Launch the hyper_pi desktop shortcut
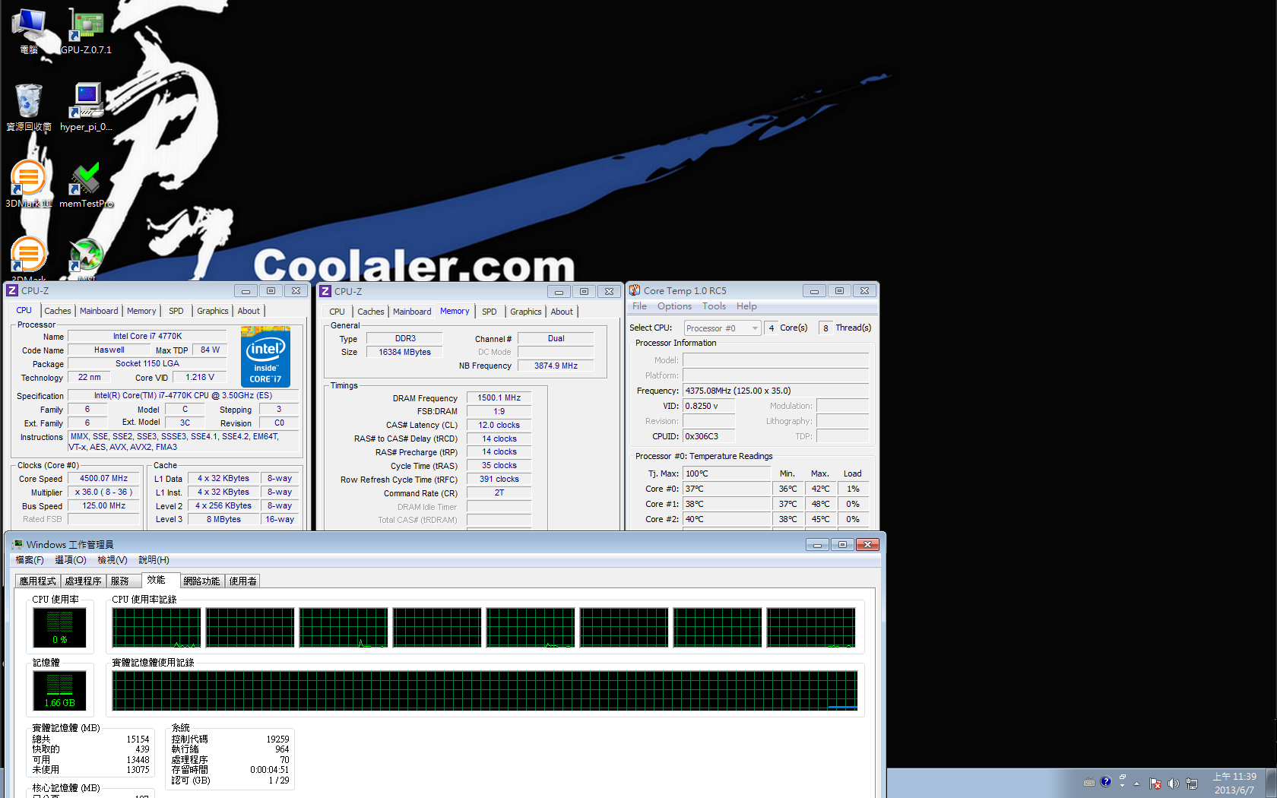 point(87,106)
